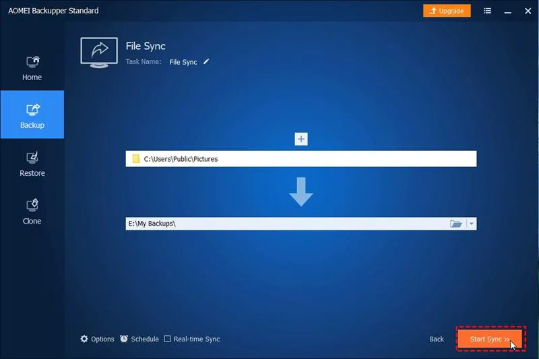The image size is (539, 359).
Task: Open sync Options settings
Action: [97, 339]
